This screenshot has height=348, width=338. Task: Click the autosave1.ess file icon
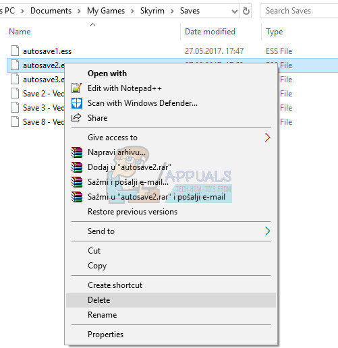click(15, 51)
